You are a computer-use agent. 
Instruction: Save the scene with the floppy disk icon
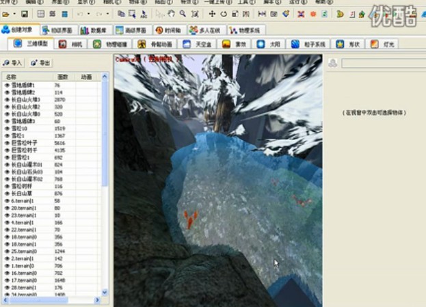tap(25, 14)
